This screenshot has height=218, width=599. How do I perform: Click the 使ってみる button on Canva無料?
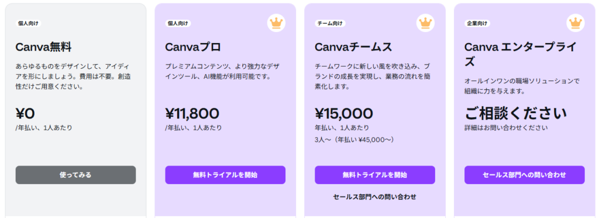coord(75,175)
